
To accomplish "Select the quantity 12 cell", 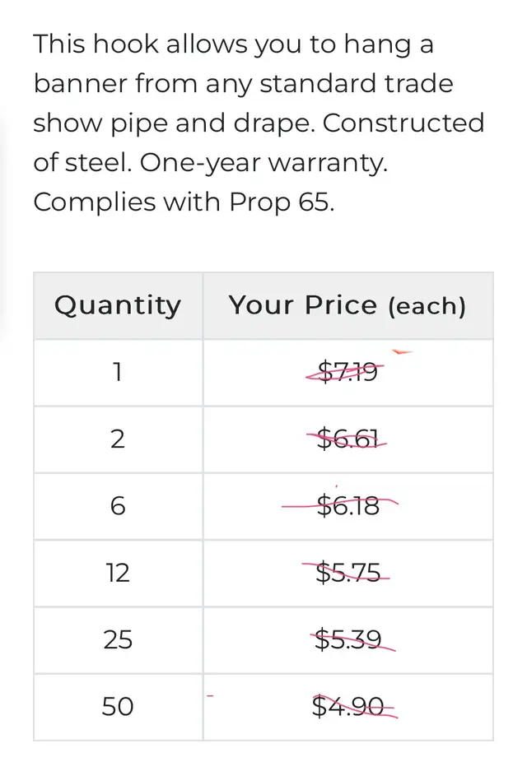I will pyautogui.click(x=118, y=573).
